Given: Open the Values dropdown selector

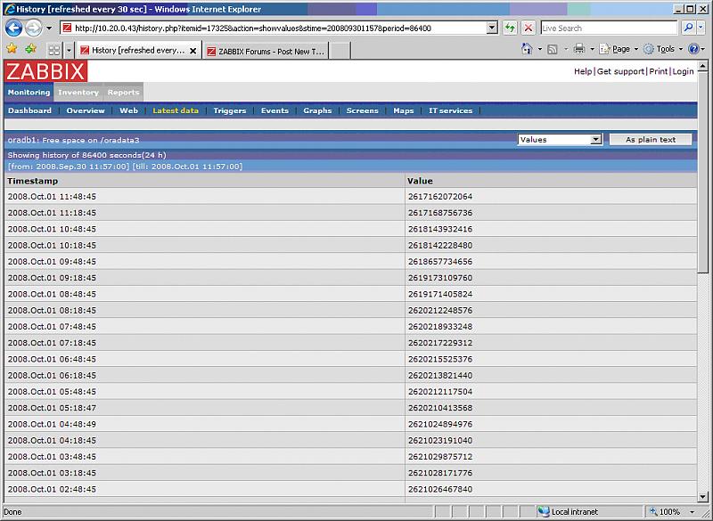Looking at the screenshot, I should click(560, 140).
